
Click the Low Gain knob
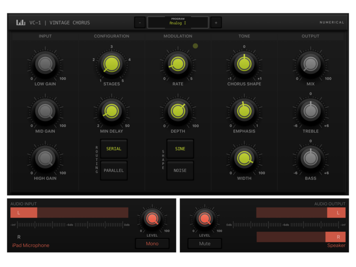tap(45, 65)
